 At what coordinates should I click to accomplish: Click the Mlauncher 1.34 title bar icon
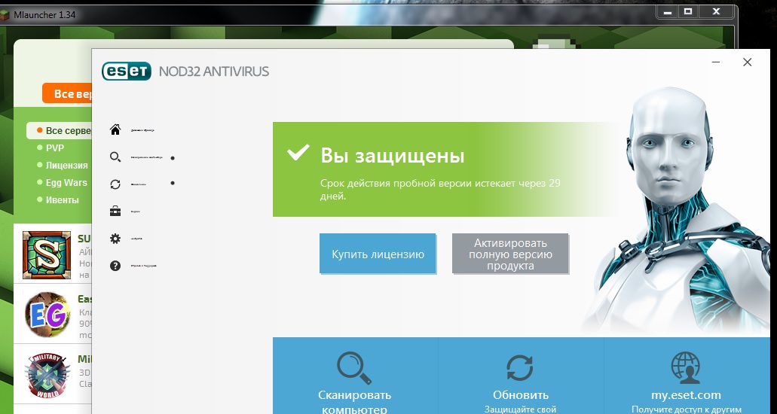[x=5, y=15]
